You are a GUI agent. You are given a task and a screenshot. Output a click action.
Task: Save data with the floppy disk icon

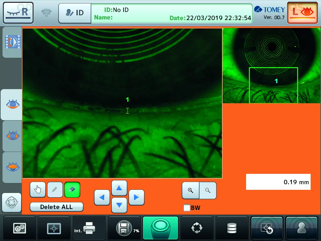pos(124,228)
